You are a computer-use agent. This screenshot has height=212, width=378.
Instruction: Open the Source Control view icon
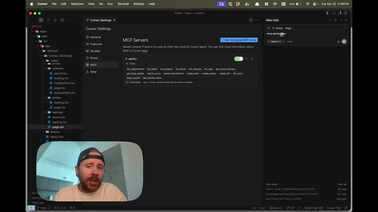tap(55, 20)
